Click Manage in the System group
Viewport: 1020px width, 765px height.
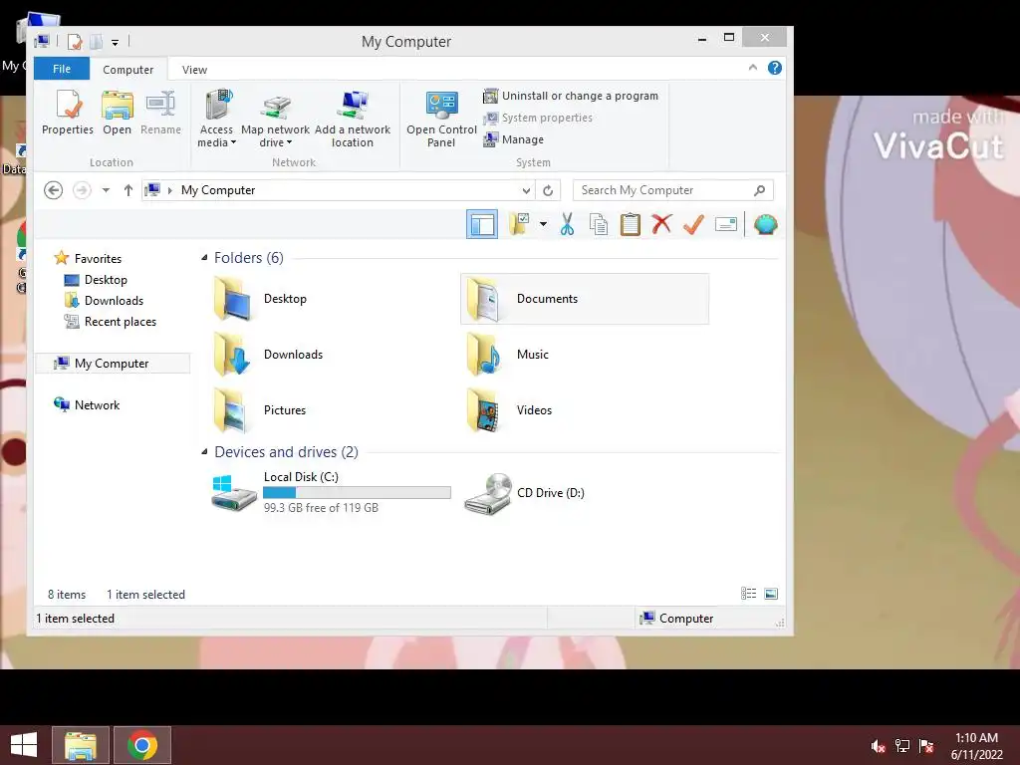click(514, 139)
